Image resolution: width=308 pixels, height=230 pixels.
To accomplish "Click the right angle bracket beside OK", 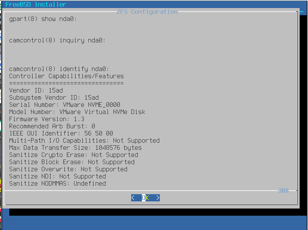I will [x=158, y=198].
